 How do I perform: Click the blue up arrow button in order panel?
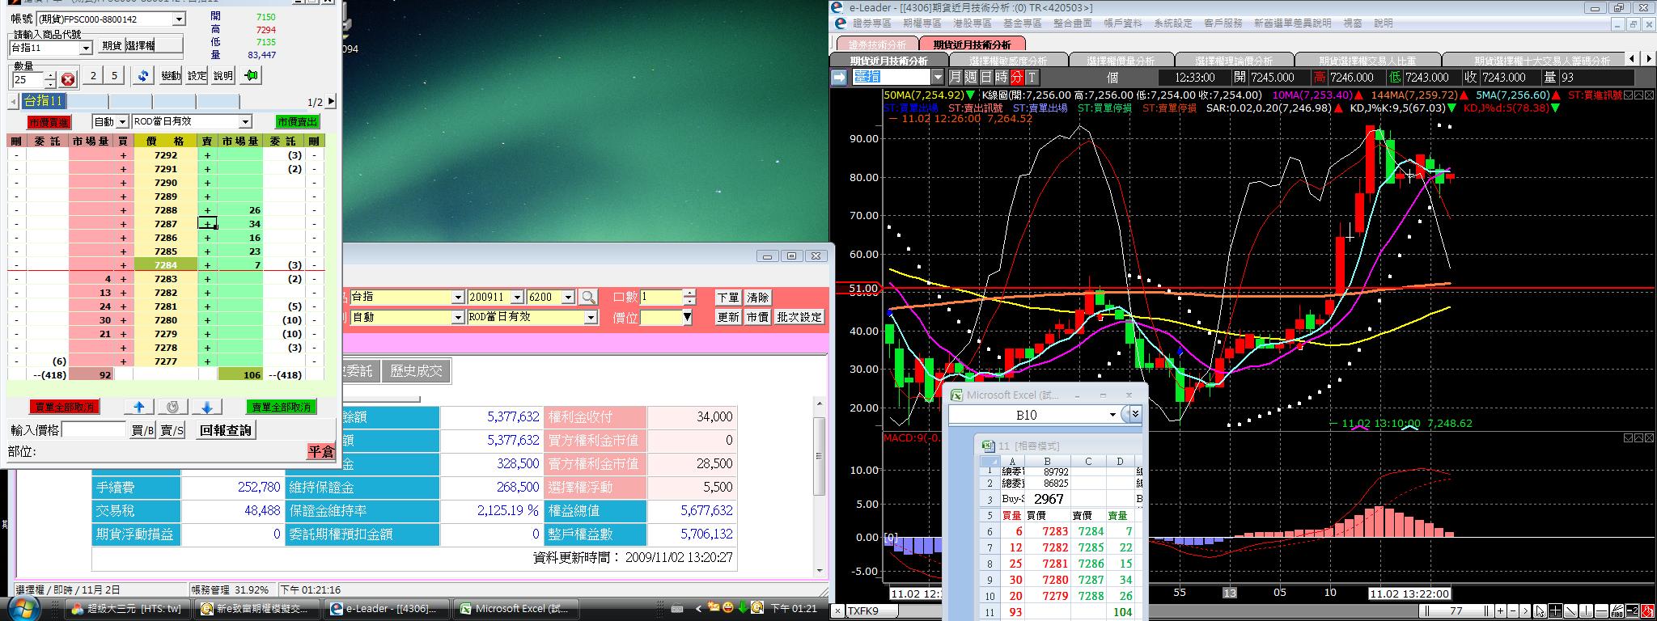[x=138, y=407]
